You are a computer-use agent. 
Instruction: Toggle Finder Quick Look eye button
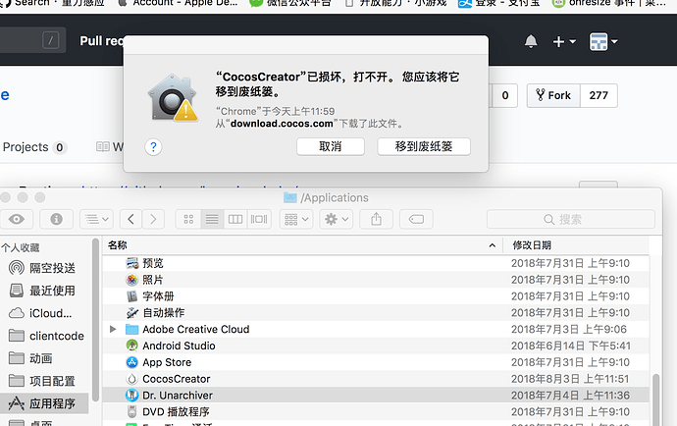pyautogui.click(x=17, y=219)
